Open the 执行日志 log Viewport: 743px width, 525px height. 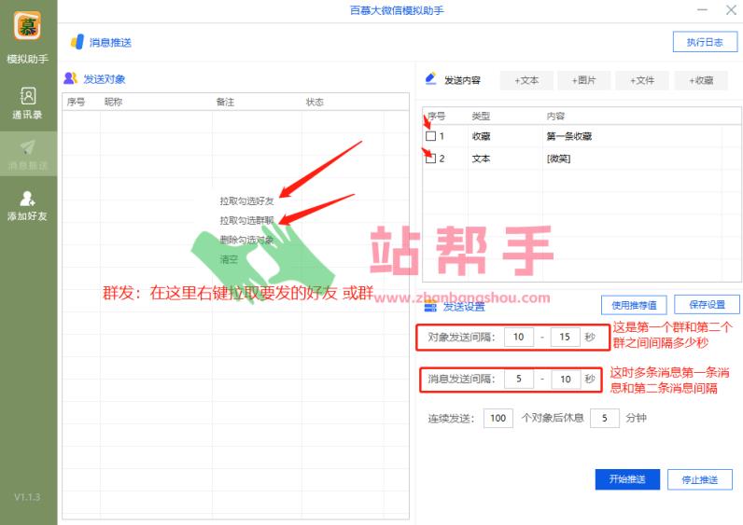[x=705, y=42]
